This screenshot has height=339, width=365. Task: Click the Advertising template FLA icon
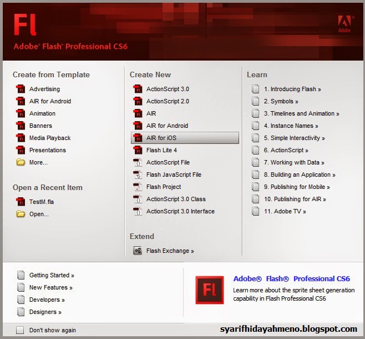pyautogui.click(x=21, y=89)
